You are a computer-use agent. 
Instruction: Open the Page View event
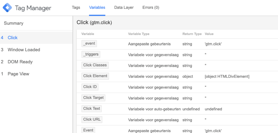[x=18, y=74]
